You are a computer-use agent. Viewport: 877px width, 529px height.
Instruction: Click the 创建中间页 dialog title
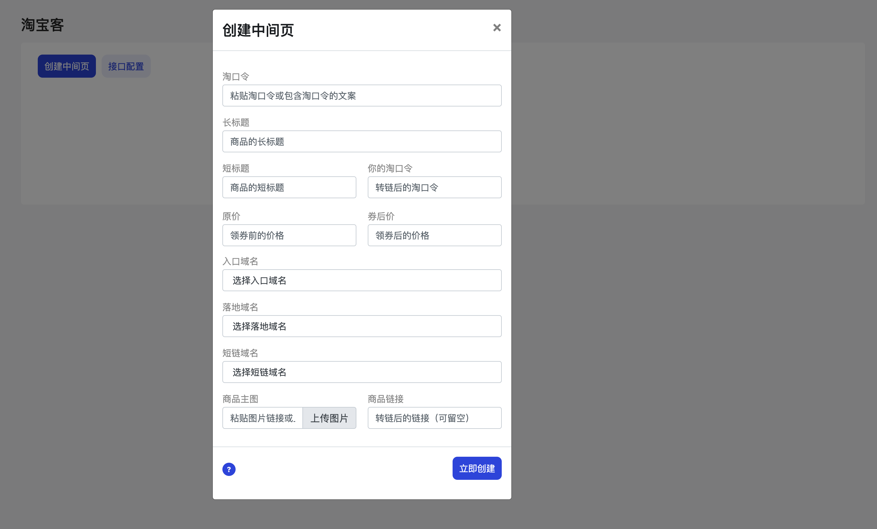[x=258, y=30]
